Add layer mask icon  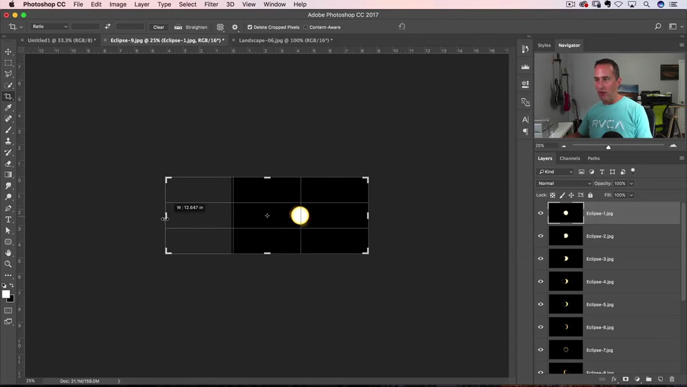tap(626, 379)
